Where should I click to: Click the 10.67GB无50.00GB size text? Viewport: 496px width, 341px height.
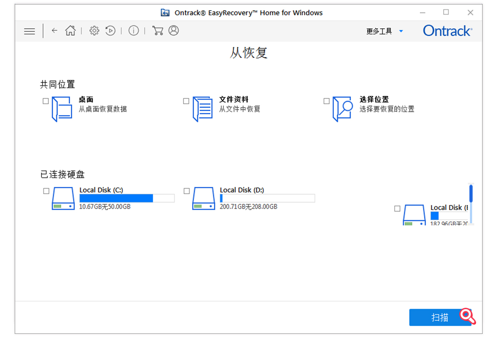pos(105,207)
